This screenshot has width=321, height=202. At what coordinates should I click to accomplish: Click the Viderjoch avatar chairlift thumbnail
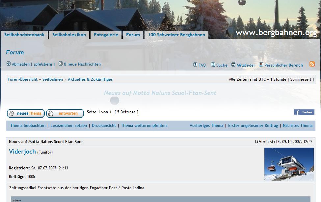[x=289, y=164]
